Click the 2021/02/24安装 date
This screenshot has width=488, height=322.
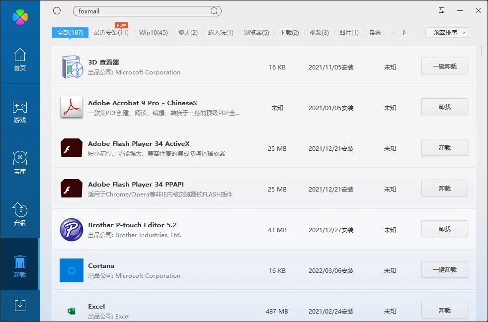(x=331, y=312)
